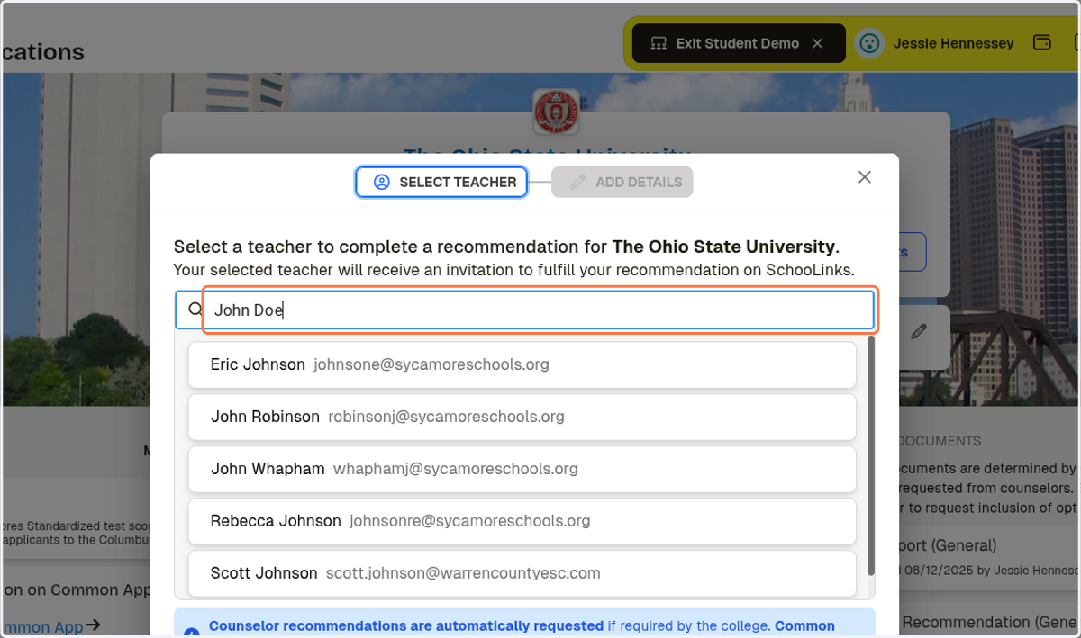Choose teacher Eric Johnson
The image size is (1081, 638).
[x=522, y=364]
